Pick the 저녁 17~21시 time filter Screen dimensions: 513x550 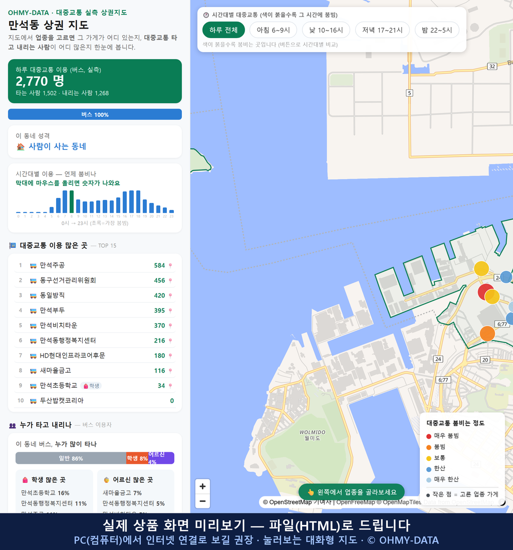pyautogui.click(x=382, y=30)
